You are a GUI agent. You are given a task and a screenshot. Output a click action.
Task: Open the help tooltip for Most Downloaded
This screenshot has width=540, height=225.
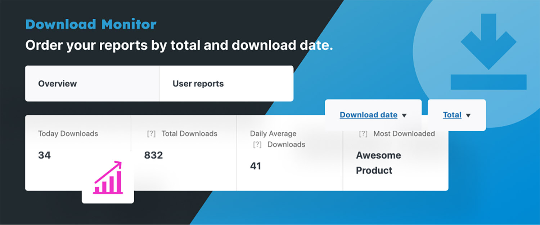(x=363, y=134)
